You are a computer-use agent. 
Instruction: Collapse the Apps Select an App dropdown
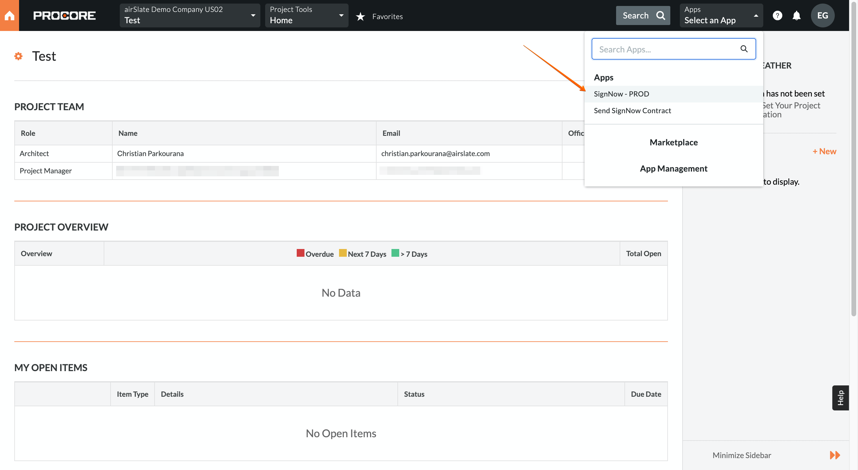click(x=721, y=15)
